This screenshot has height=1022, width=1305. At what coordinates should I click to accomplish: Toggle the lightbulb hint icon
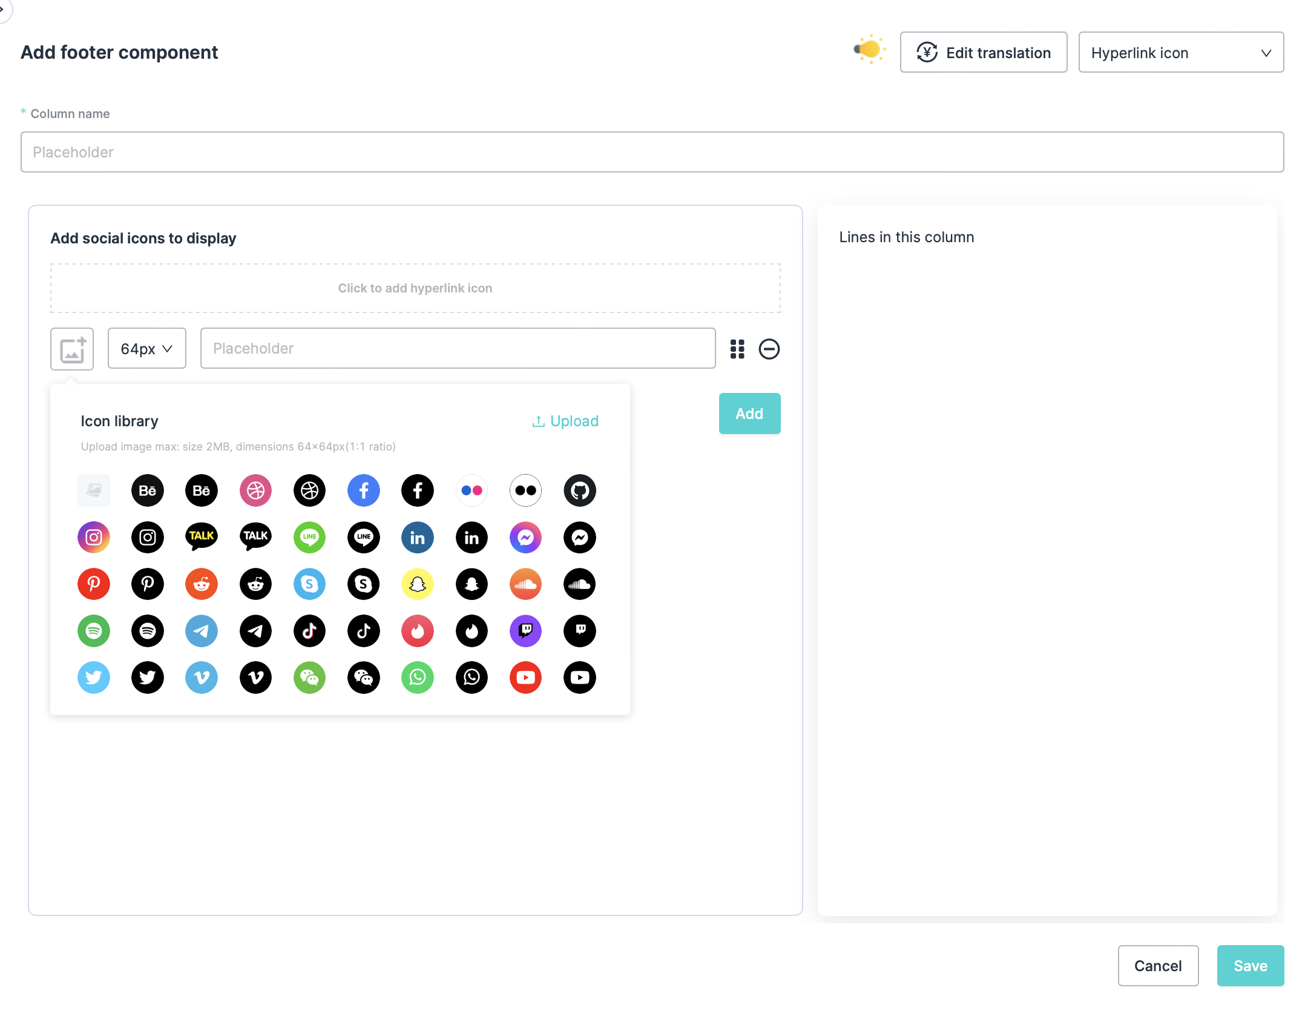pos(869,50)
